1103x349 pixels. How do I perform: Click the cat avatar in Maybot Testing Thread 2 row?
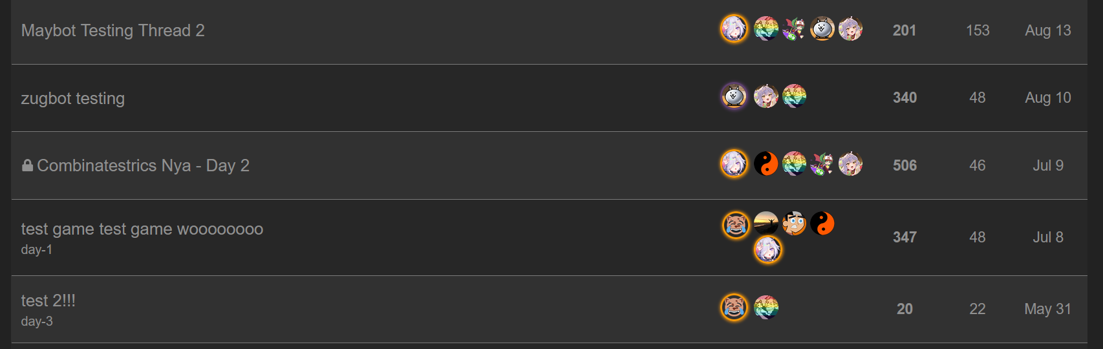(x=822, y=29)
